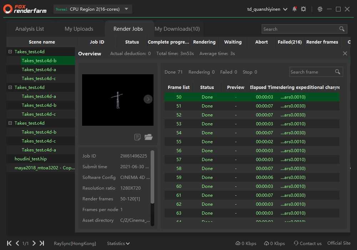The width and height of the screenshot is (357, 250).
Task: Open the CPU Region 2(16-cores) dropdown
Action: [x=93, y=9]
